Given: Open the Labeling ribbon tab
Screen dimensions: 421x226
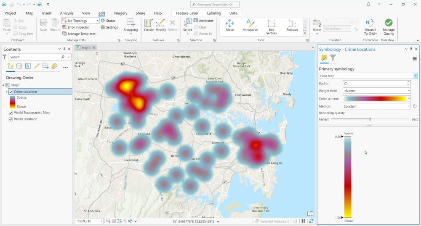Looking at the screenshot, I should point(214,13).
